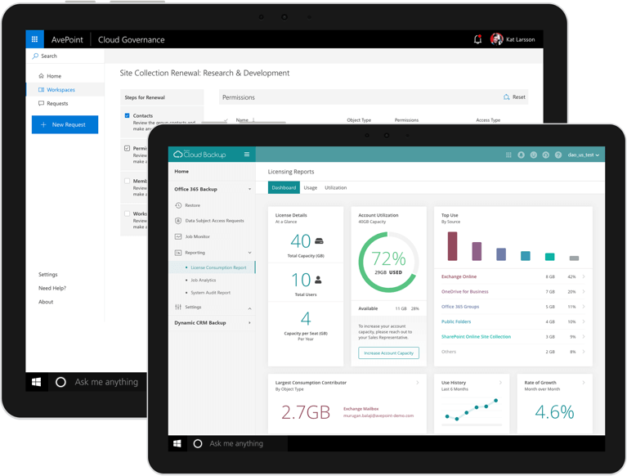This screenshot has height=476, width=627.
Task: Open Kat Larsson profile avatar
Action: pyautogui.click(x=497, y=39)
